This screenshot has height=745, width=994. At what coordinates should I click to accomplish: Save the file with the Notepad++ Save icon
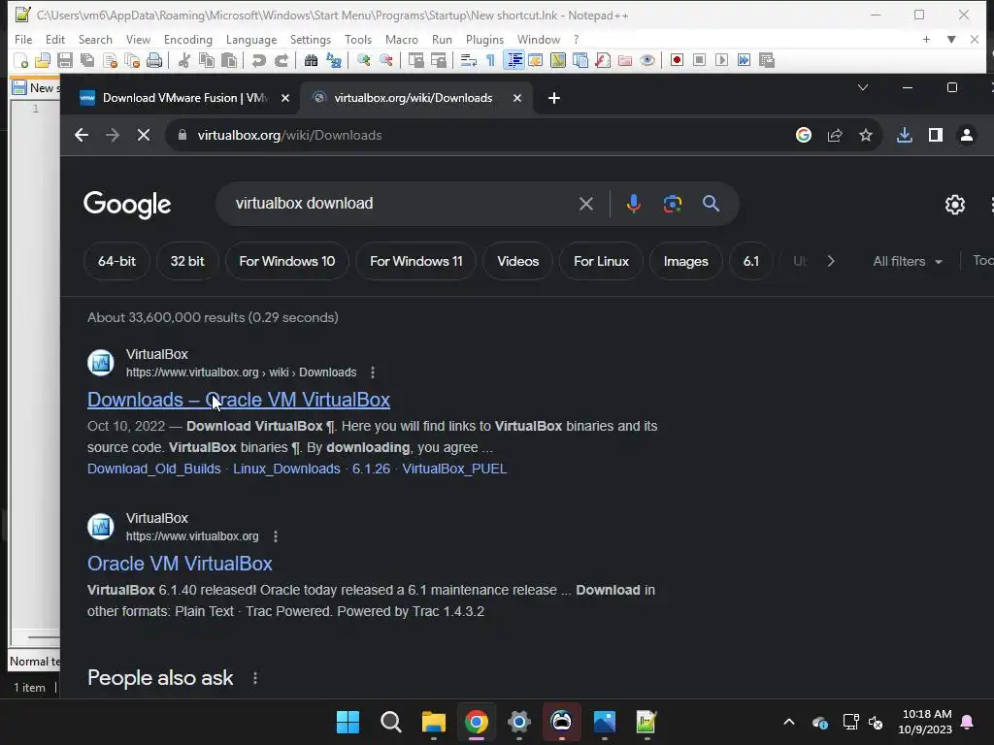pyautogui.click(x=65, y=60)
